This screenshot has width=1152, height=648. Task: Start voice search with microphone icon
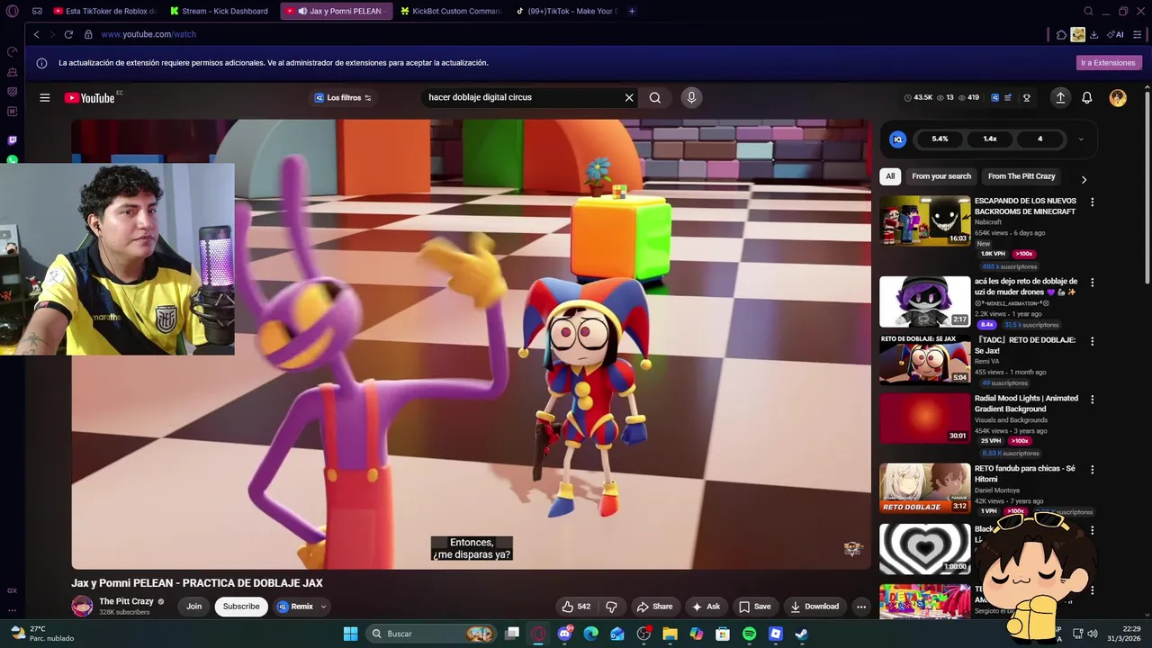pyautogui.click(x=691, y=97)
